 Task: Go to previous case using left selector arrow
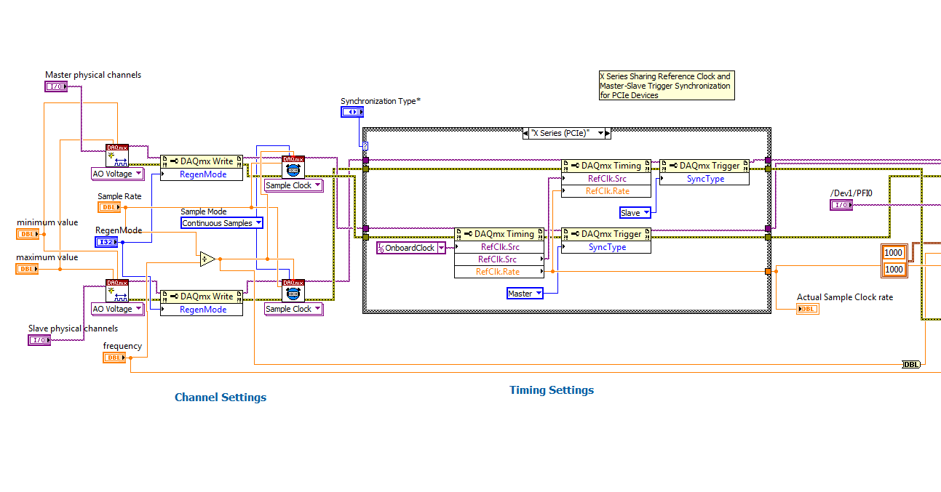click(526, 133)
